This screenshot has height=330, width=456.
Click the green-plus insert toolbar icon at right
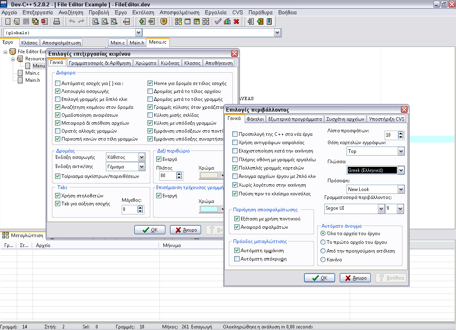pyautogui.click(x=260, y=21)
